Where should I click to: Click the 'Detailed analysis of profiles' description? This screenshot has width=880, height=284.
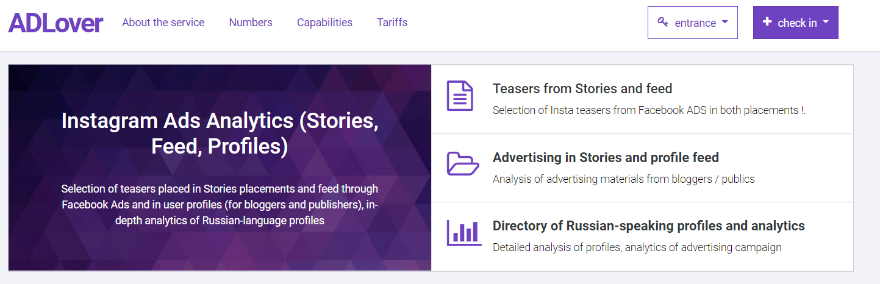point(637,247)
